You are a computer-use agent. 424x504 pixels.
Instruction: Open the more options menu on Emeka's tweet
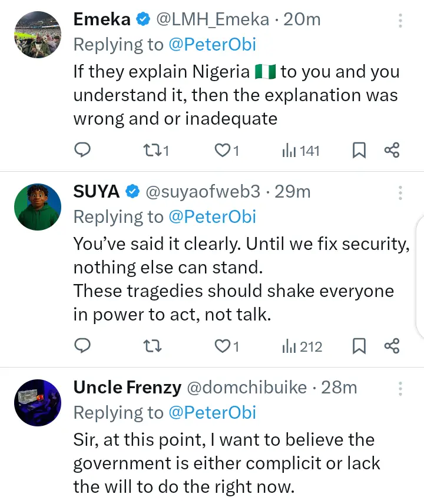[x=400, y=21]
